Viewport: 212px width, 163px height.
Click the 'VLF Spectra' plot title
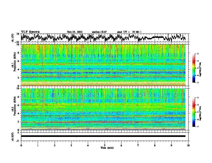pyautogui.click(x=30, y=32)
